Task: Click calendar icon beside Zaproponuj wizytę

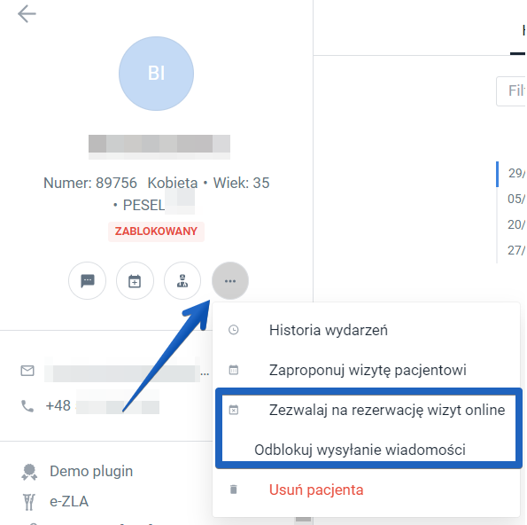Action: [234, 370]
